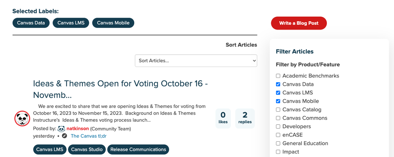Image resolution: width=394 pixels, height=157 pixels.
Task: Uncheck the Canvas Data filter
Action: pos(278,84)
